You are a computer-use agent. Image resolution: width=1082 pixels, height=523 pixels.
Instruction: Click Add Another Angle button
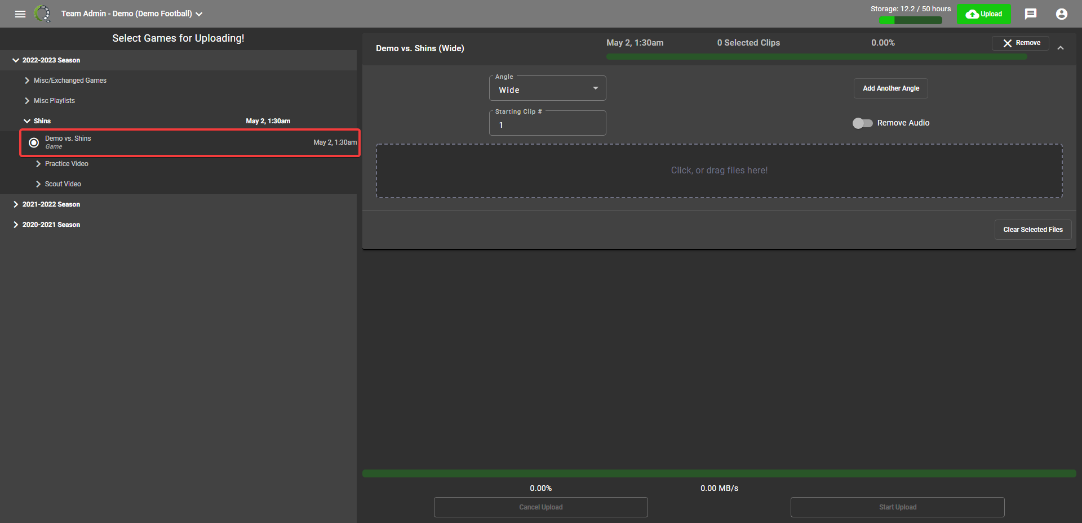(891, 88)
